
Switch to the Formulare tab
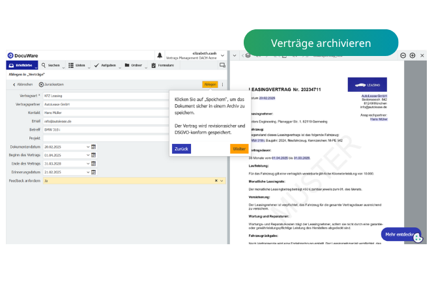[163, 65]
